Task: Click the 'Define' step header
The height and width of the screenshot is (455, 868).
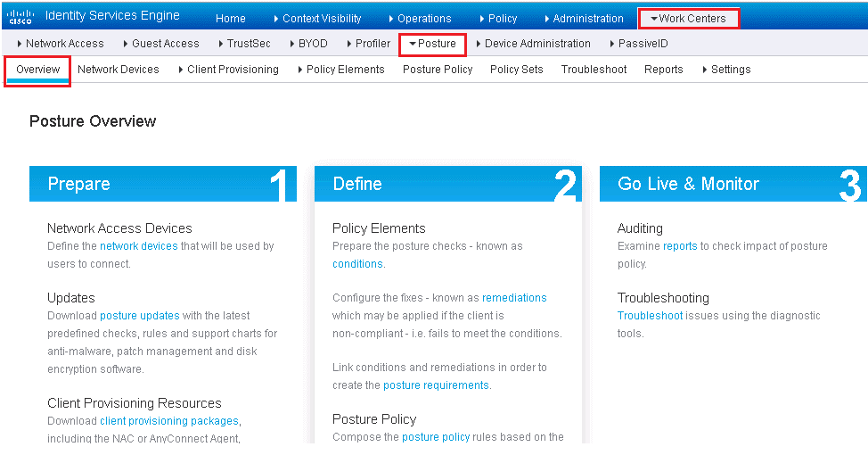Action: (x=448, y=184)
